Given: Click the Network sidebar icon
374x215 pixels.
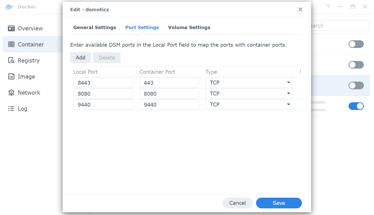Looking at the screenshot, I should point(11,93).
